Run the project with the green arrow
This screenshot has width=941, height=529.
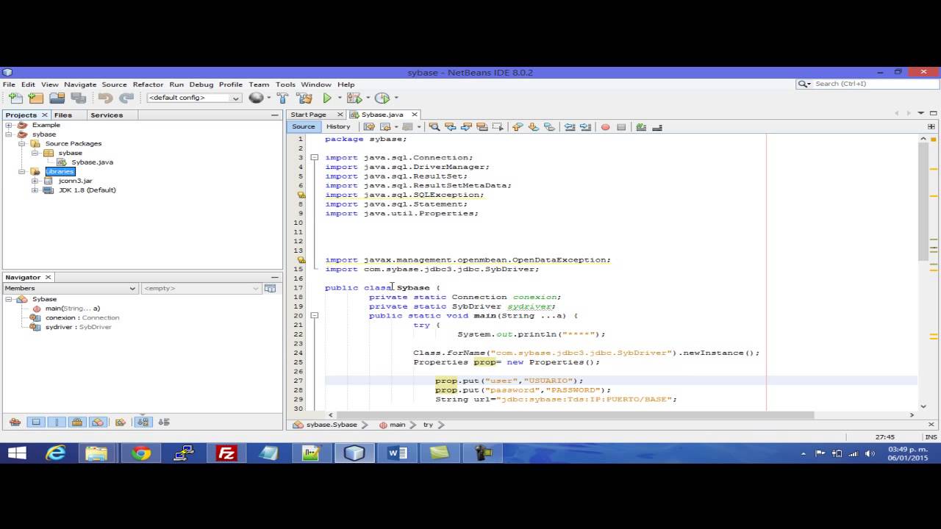coord(327,98)
